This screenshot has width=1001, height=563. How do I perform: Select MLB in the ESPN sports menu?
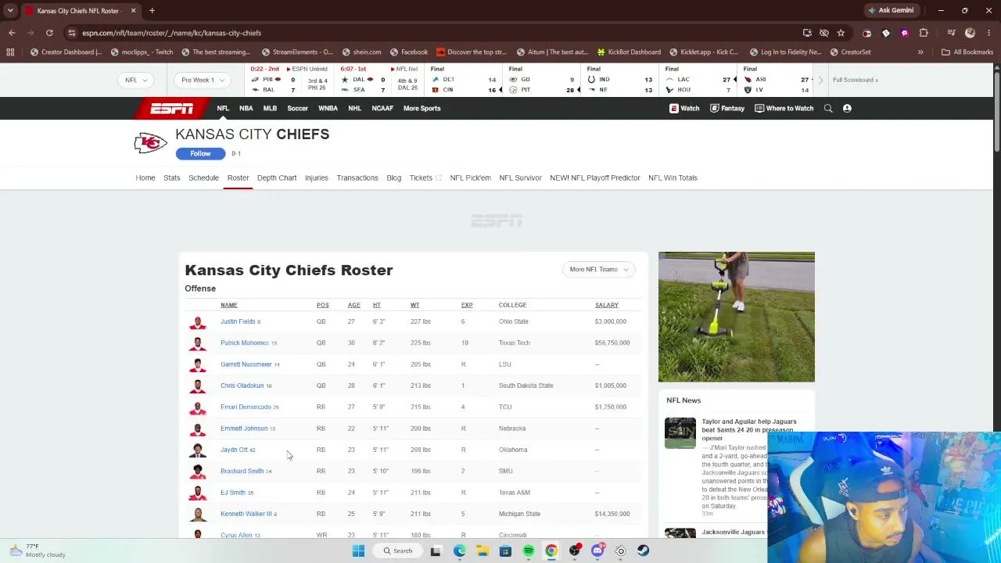(270, 109)
